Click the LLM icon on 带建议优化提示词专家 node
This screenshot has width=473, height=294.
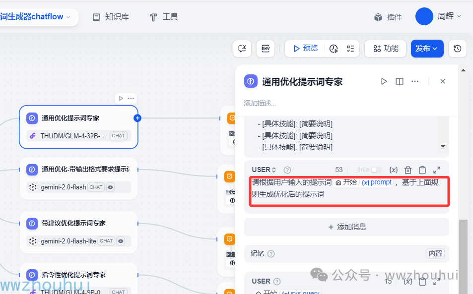click(32, 224)
